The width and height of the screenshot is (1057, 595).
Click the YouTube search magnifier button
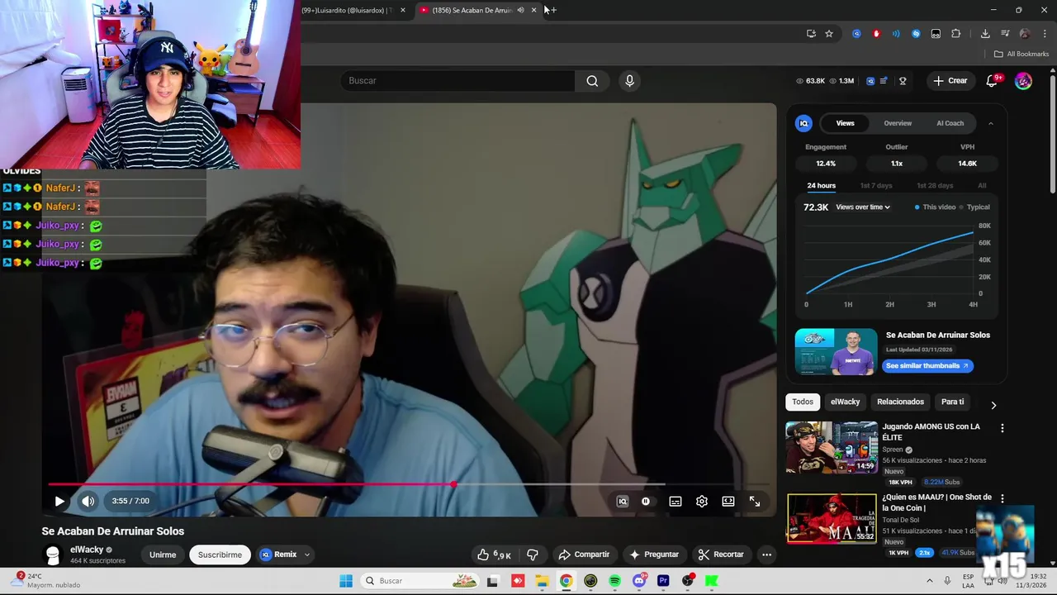(x=592, y=80)
